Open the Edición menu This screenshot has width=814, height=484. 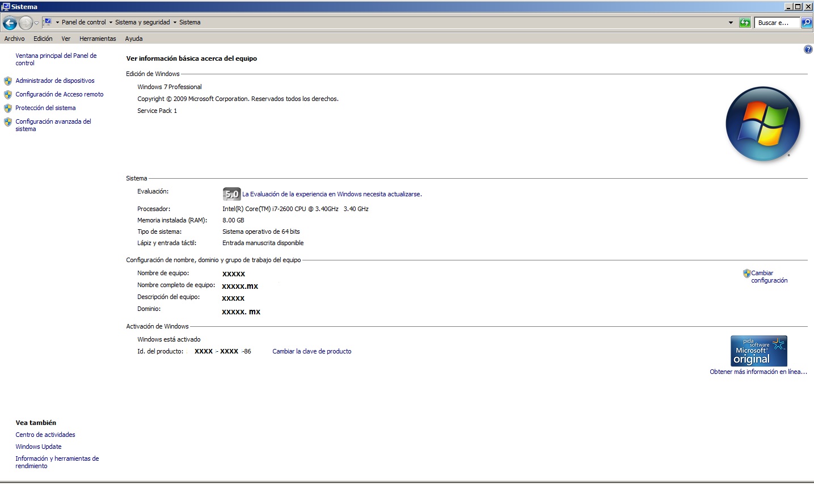(43, 39)
